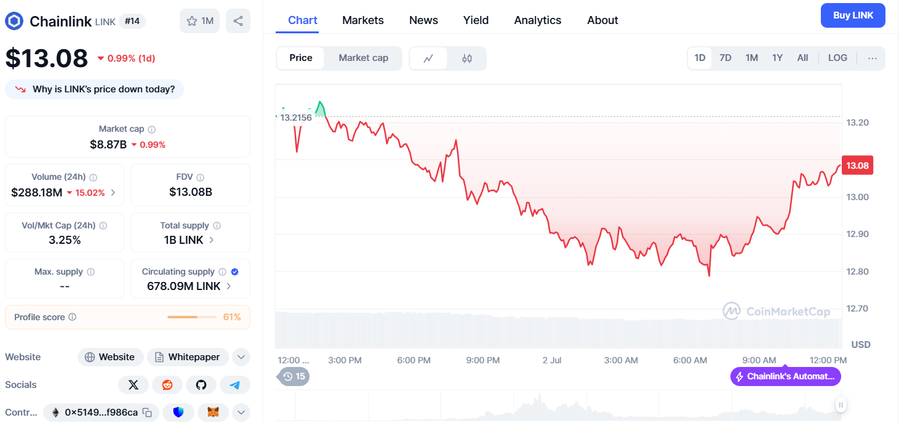
Task: Click the red 13.08 current price label on chart
Action: (857, 165)
